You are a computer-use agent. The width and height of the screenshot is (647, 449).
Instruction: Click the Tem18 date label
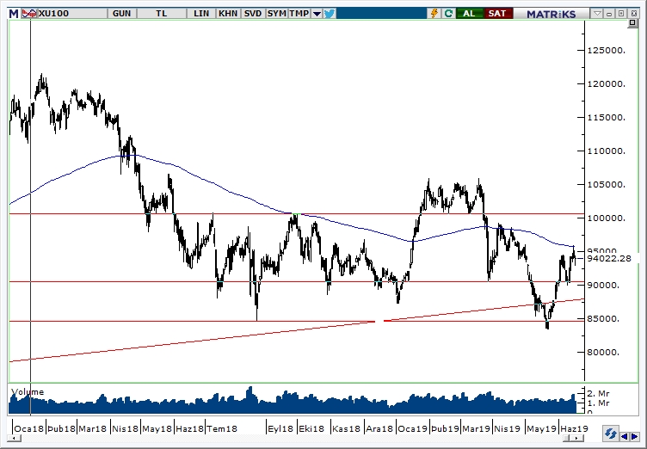222,428
